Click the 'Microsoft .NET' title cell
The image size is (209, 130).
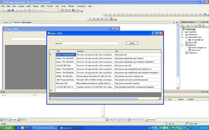click(x=66, y=83)
